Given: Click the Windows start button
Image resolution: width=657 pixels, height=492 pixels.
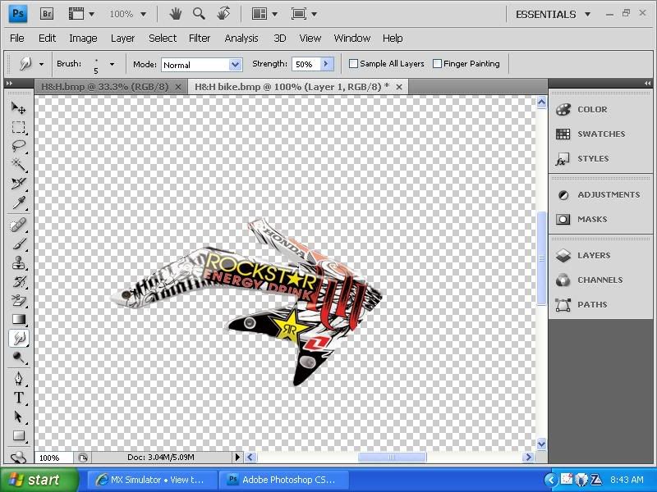Looking at the screenshot, I should click(38, 480).
